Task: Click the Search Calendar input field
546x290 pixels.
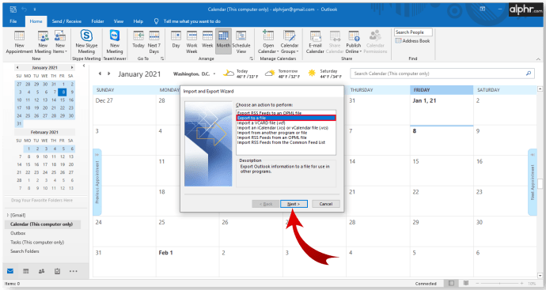Action: tap(438, 73)
